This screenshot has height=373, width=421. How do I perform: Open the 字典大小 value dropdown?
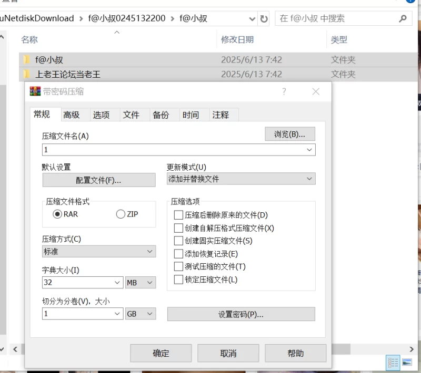(117, 283)
